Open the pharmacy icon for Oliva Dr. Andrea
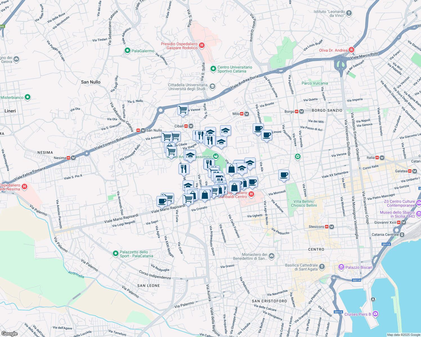Image resolution: width=421 pixels, height=337 pixels. tap(351, 50)
